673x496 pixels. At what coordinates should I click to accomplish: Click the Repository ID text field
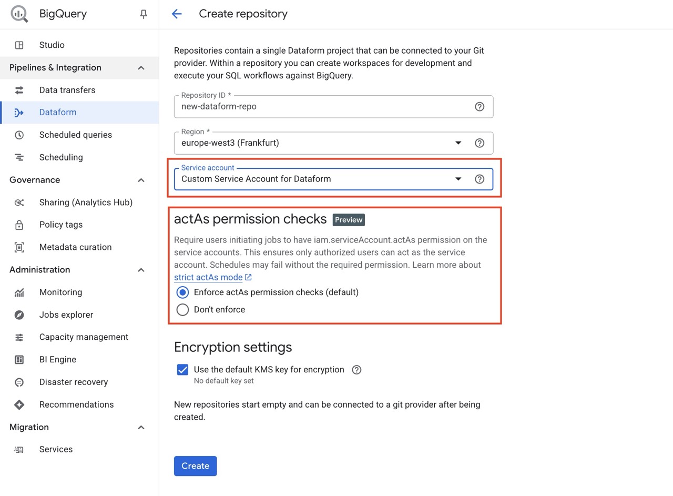click(x=321, y=107)
